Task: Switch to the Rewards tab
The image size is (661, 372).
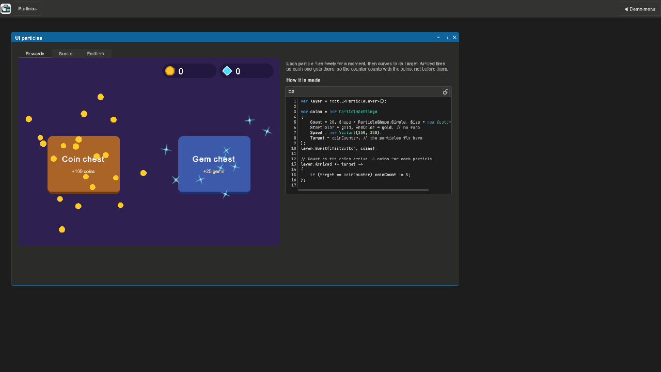Action: (35, 54)
